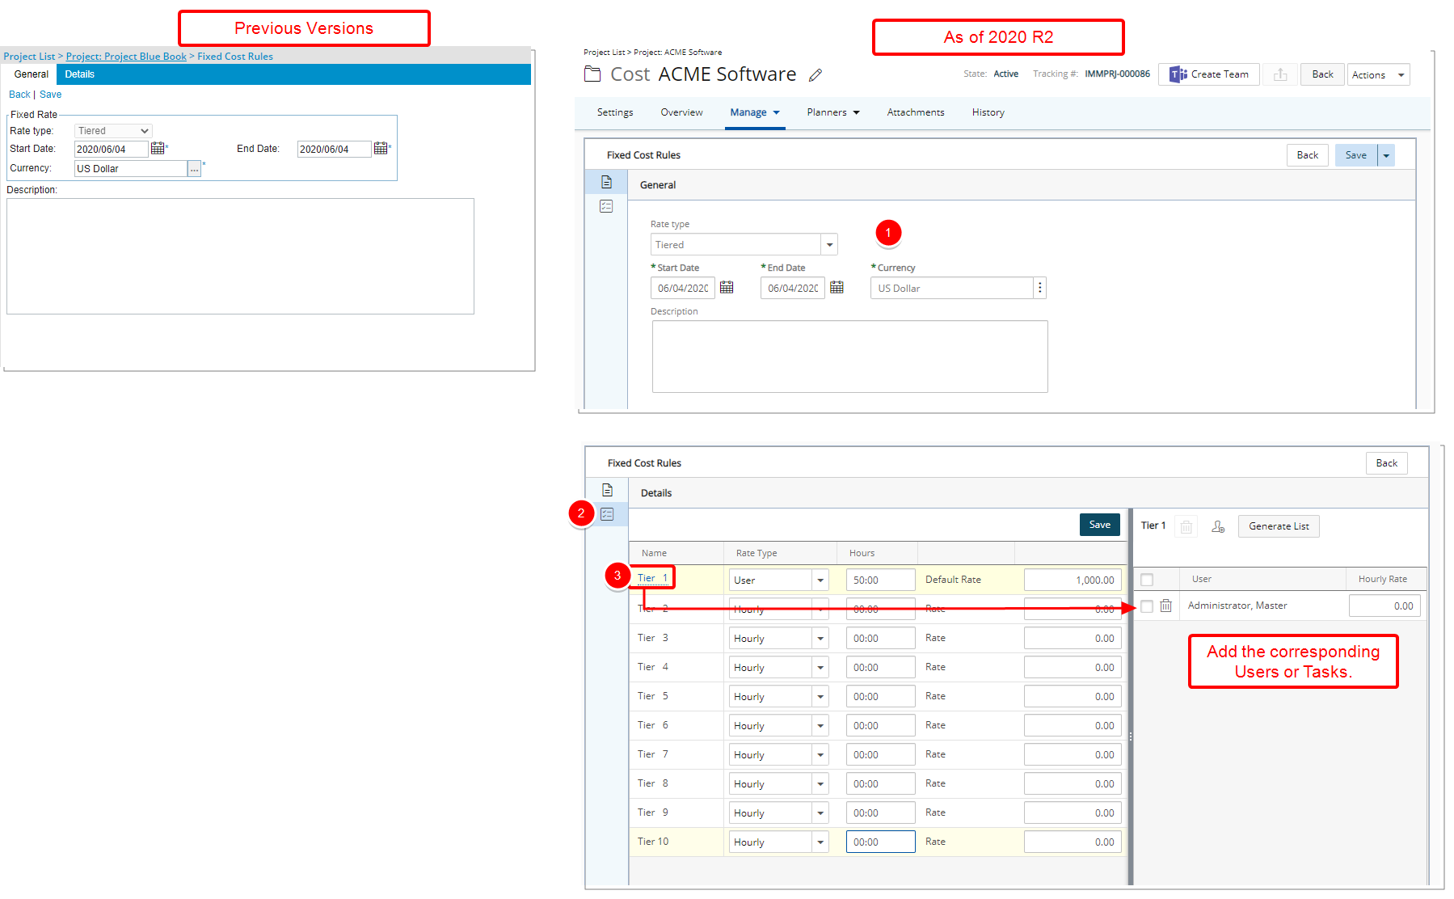This screenshot has height=899, width=1454.
Task: Select the Details checklist icon in lower panel
Action: tap(607, 514)
